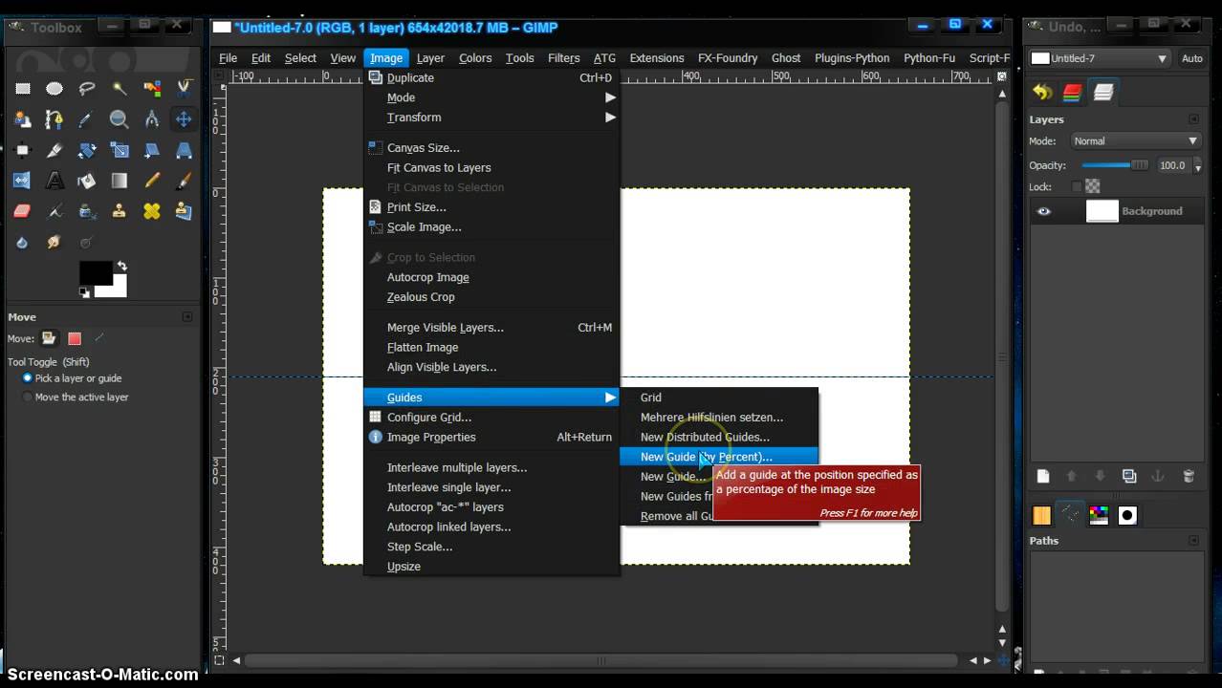Select the Bucket Fill tool

click(x=87, y=181)
